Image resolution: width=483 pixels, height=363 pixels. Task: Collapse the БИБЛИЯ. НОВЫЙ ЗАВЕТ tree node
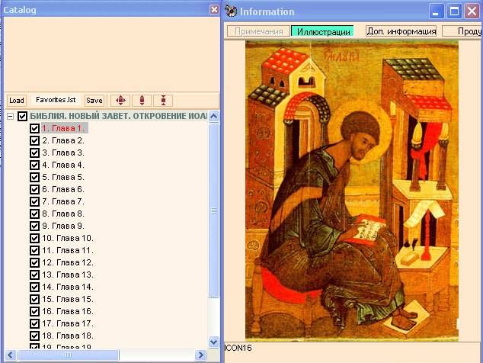click(11, 116)
